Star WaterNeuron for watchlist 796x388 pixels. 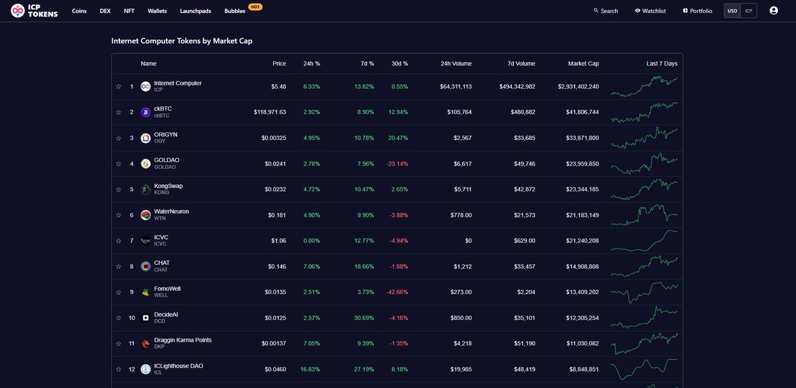pyautogui.click(x=119, y=215)
